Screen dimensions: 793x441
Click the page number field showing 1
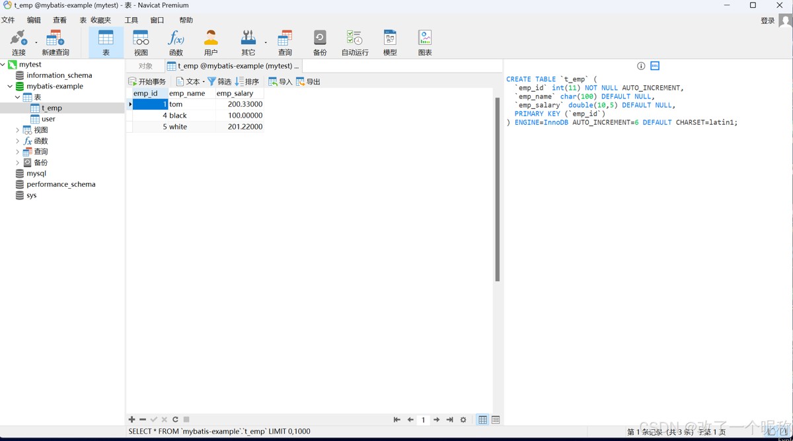point(423,420)
